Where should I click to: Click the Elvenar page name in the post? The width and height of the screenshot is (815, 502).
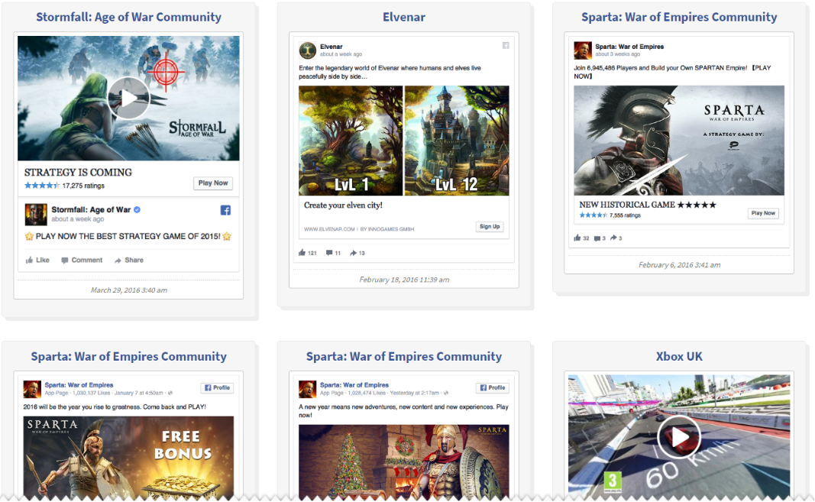pos(331,47)
